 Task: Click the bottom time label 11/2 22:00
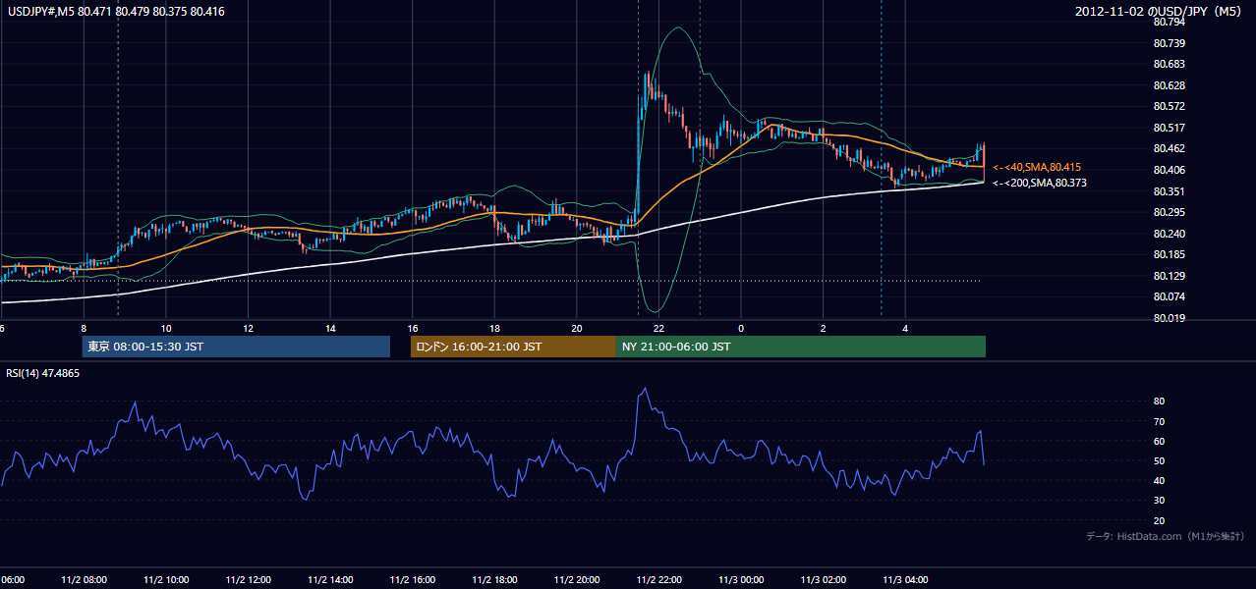[x=660, y=580]
